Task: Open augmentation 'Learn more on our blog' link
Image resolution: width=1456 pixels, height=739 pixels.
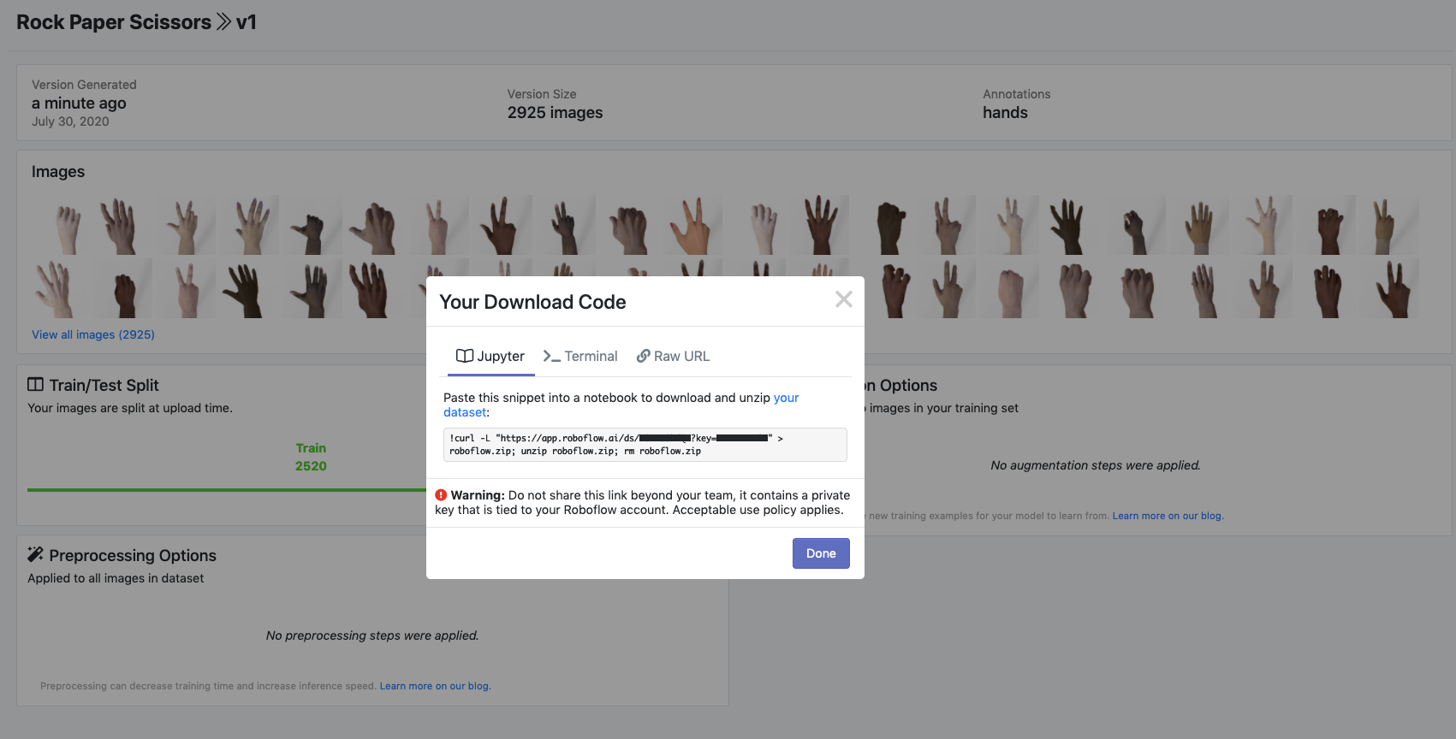Action: [1168, 516]
